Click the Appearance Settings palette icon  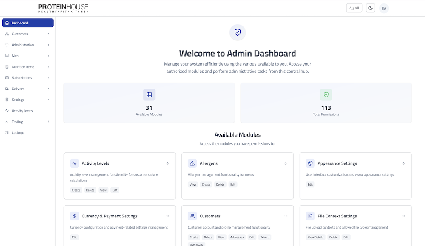(x=310, y=163)
